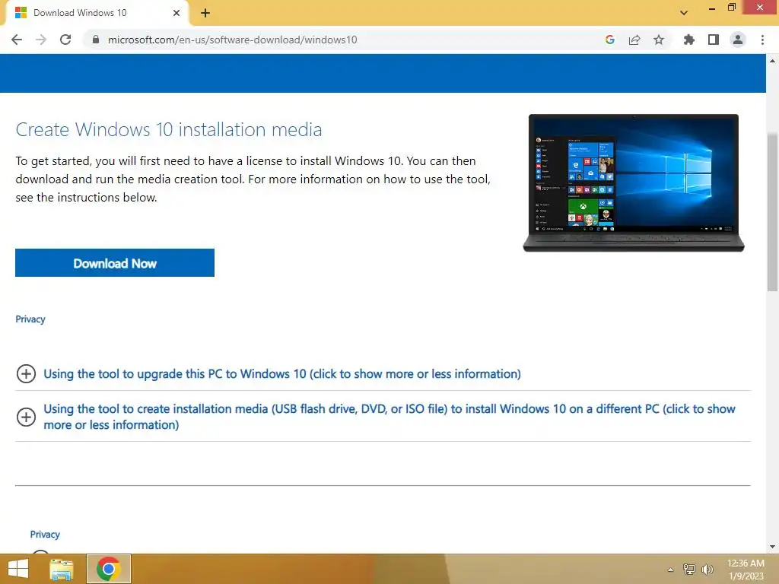Click the scrollbar up arrow
The height and width of the screenshot is (584, 779).
[772, 61]
